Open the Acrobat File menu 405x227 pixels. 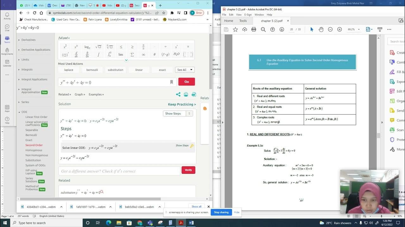pos(224,15)
